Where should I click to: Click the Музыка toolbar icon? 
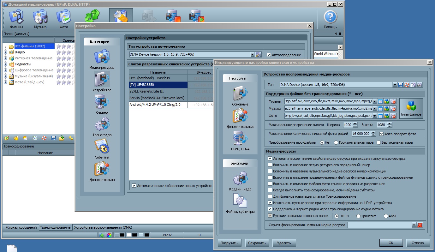coord(40,18)
